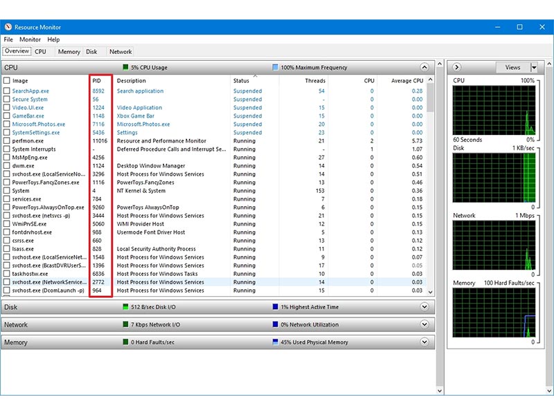Viewport: 554px width, 415px height.
Task: Tick the taskhostw.exe checkbox
Action: click(6, 273)
